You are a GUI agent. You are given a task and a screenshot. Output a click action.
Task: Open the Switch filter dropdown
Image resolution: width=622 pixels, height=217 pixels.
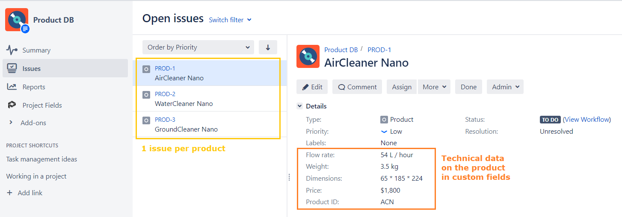tap(230, 20)
